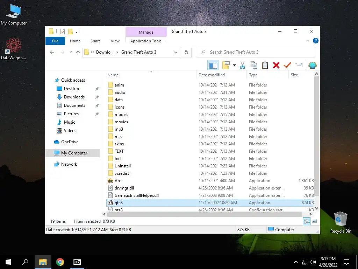The width and height of the screenshot is (358, 269).
Task: Show hidden tray icons chevron
Action: [x=296, y=262]
